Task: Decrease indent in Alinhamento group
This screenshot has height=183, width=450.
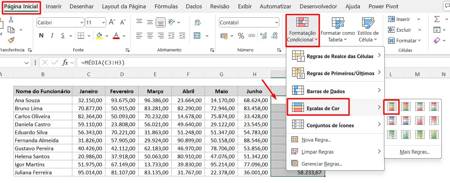Action: pos(171,35)
